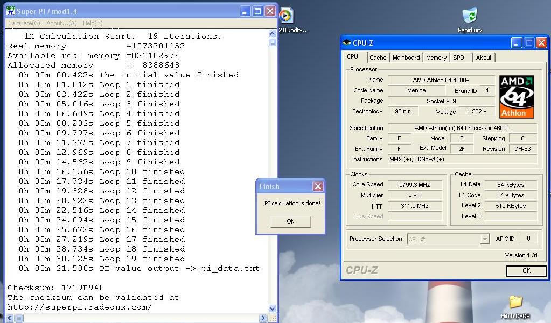Switch to the Mainboard tab
This screenshot has width=551, height=323.
[x=406, y=58]
